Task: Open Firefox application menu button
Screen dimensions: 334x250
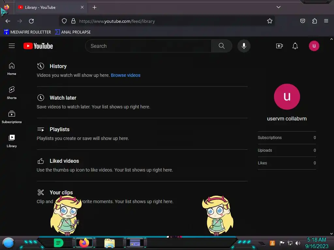Action: 326,21
